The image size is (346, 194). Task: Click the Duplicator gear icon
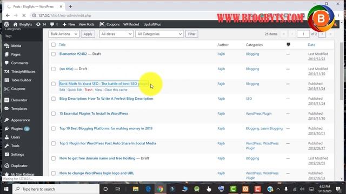click(7, 165)
